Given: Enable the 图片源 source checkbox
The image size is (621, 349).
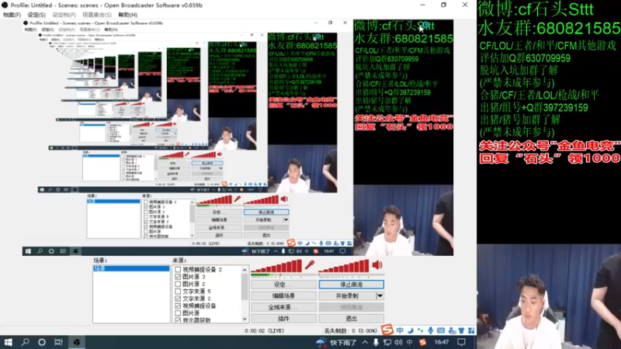Looking at the screenshot, I should 178,313.
